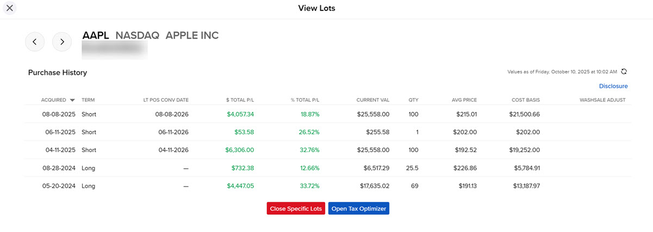
Task: Sort by the Qty column header
Action: point(413,100)
